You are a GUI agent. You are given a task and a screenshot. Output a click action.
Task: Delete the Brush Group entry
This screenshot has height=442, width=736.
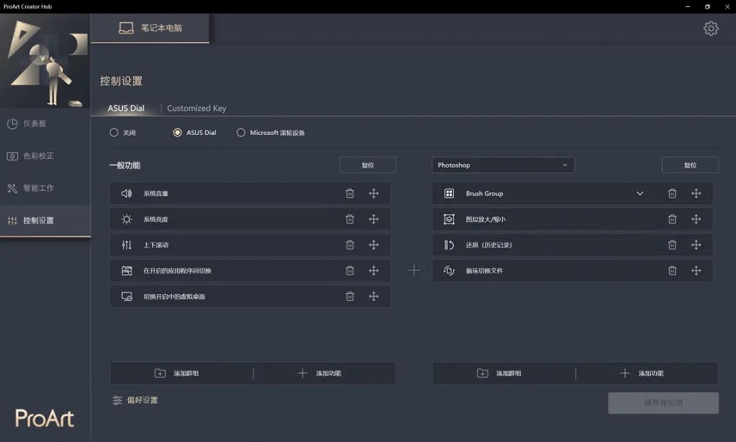[x=672, y=193]
